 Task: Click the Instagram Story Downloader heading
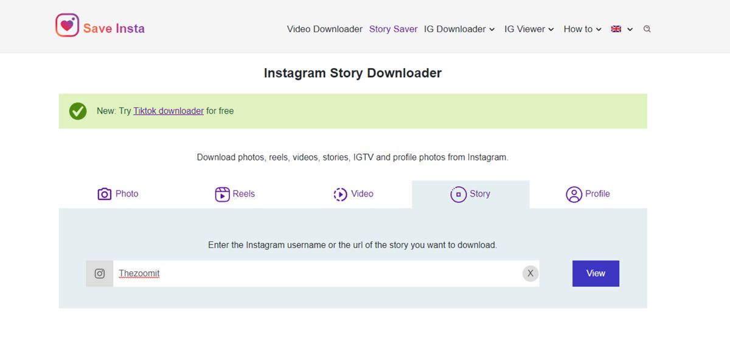353,73
